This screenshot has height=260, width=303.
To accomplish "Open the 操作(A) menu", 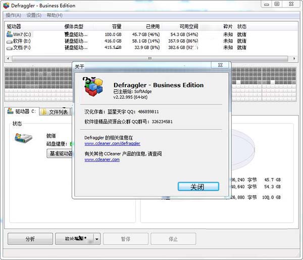I will [x=13, y=15].
